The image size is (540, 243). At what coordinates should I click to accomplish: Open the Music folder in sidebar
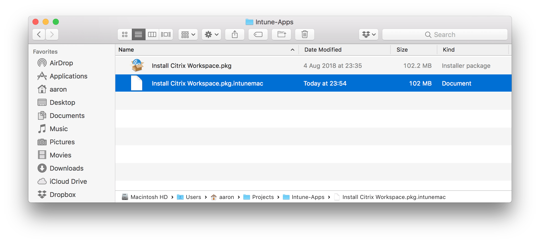(59, 129)
